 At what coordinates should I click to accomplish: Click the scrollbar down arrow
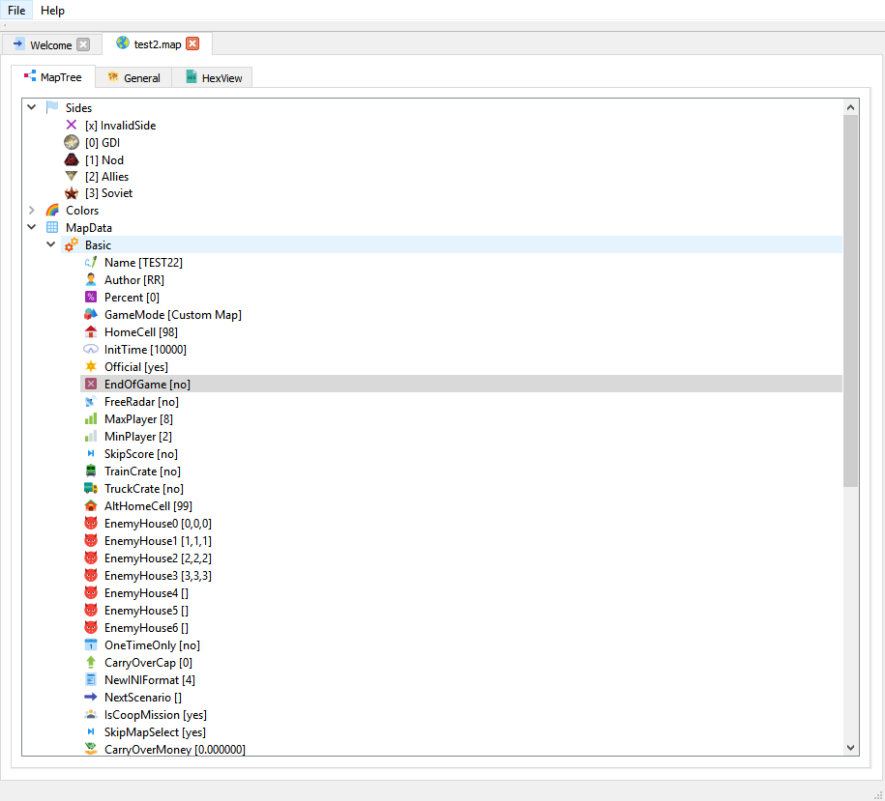pyautogui.click(x=850, y=746)
